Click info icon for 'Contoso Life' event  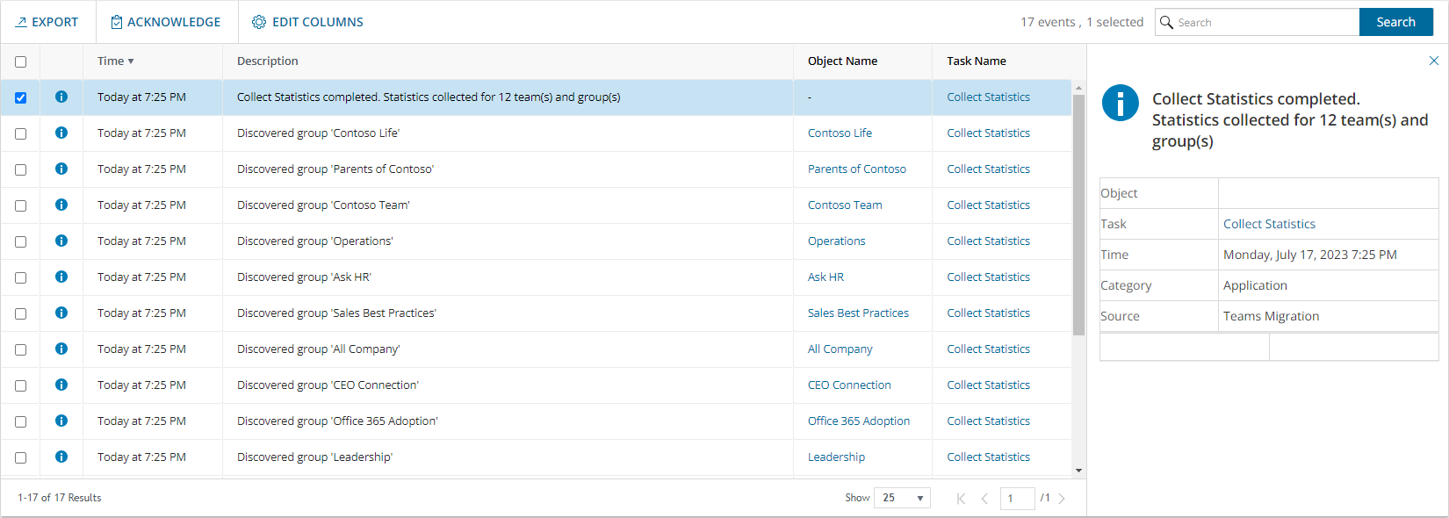tap(61, 133)
